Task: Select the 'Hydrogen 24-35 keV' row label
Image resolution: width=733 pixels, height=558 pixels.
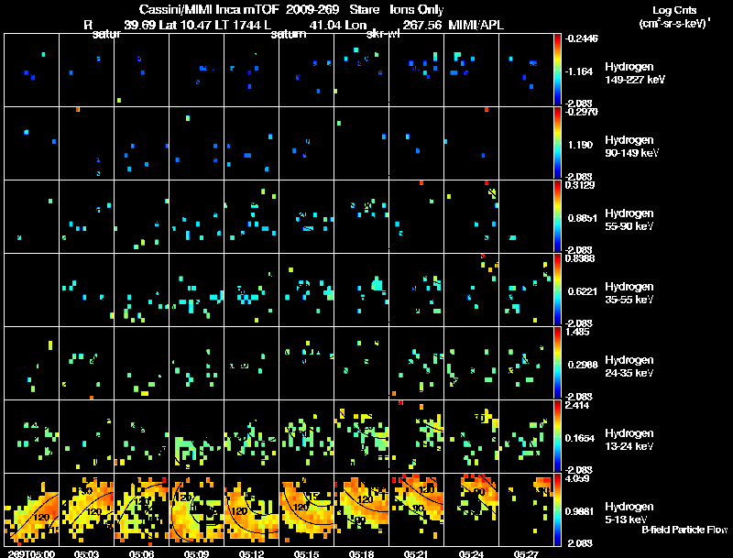Action: (x=629, y=367)
